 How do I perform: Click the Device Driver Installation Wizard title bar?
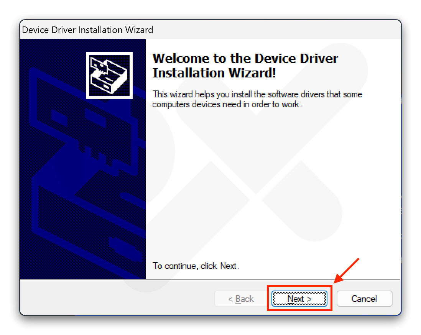[x=87, y=30]
